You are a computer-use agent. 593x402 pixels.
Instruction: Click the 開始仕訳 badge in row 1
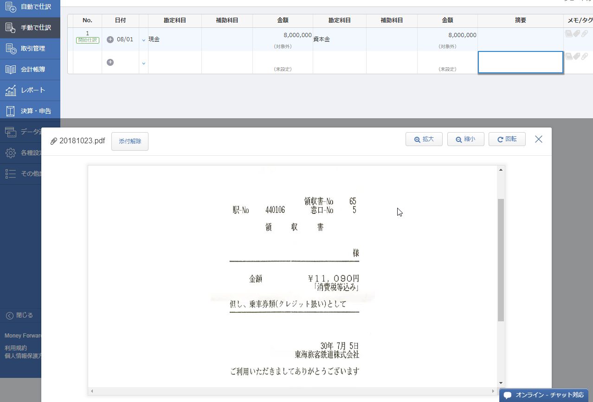88,40
